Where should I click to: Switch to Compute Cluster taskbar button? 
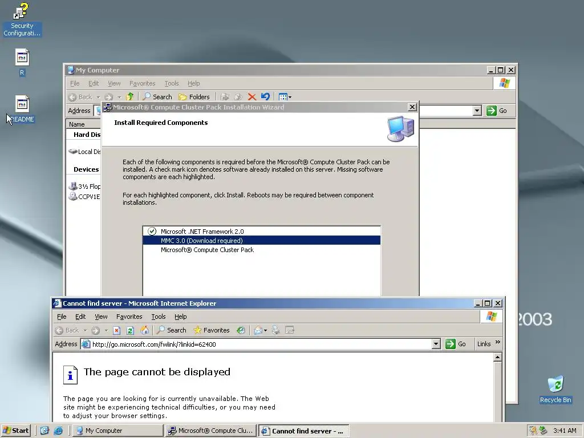tap(211, 431)
